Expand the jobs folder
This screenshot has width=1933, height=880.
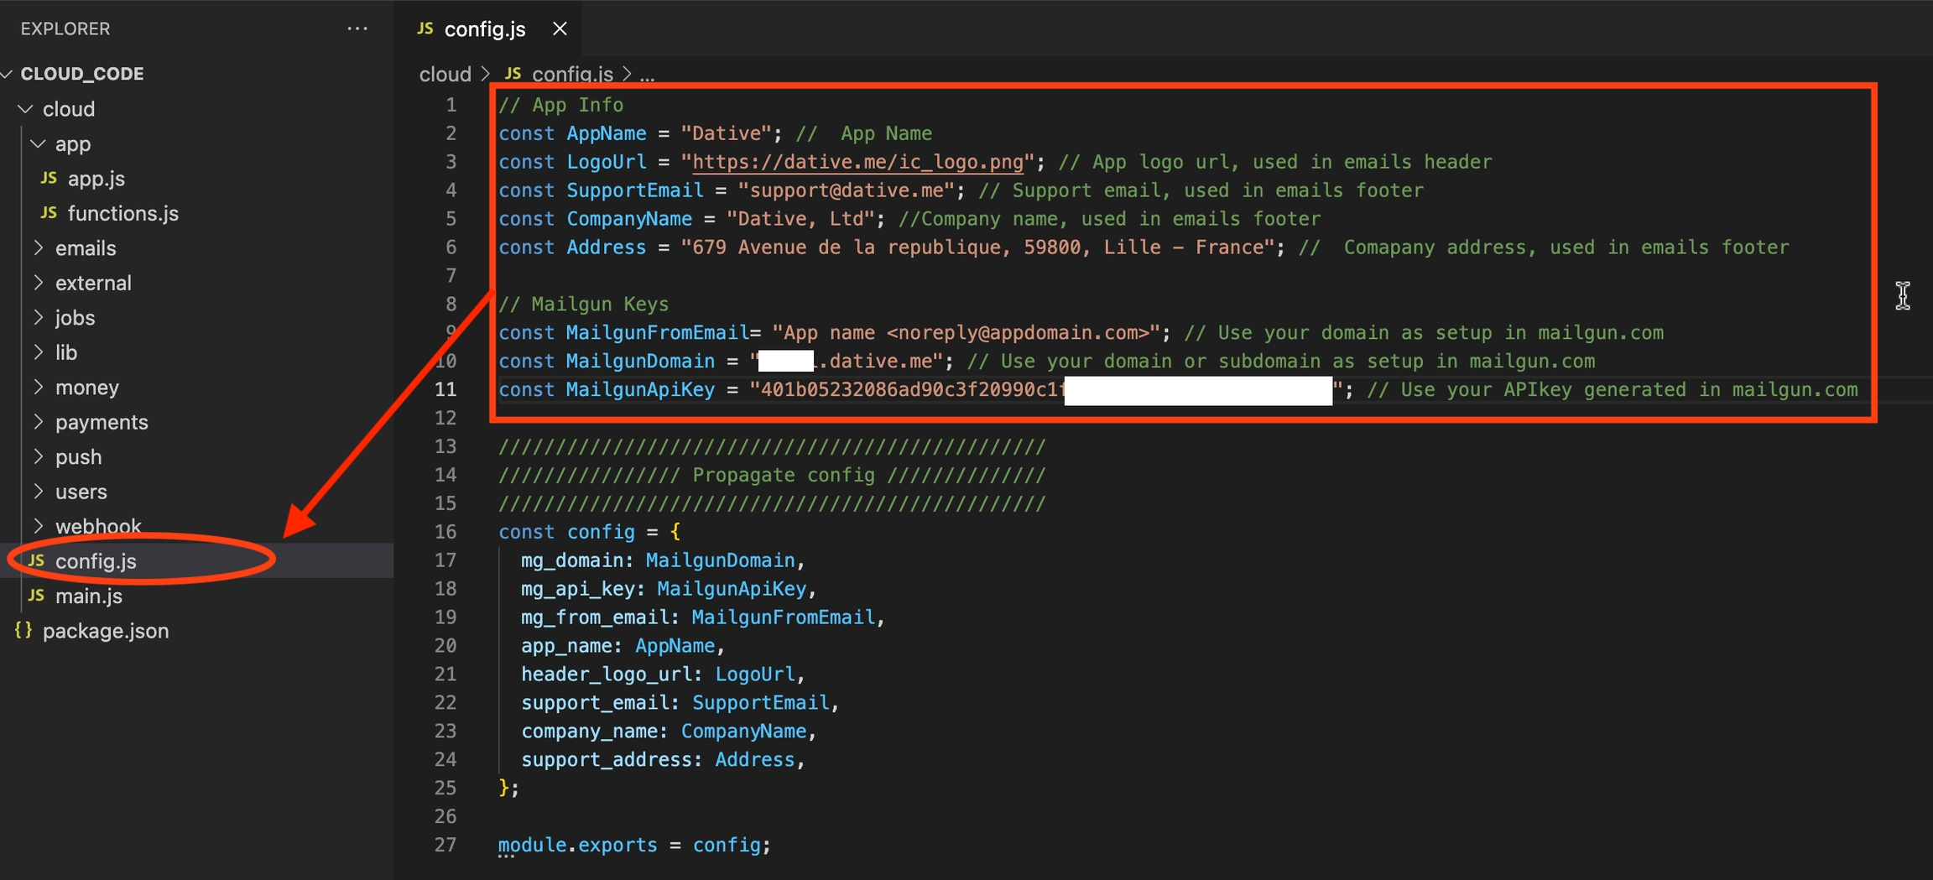(75, 318)
